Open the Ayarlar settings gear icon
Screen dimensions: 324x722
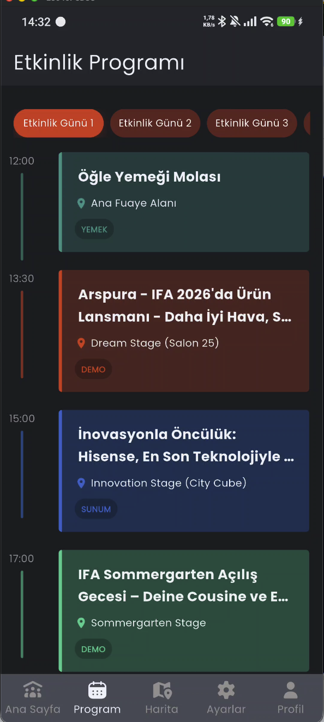point(226,689)
